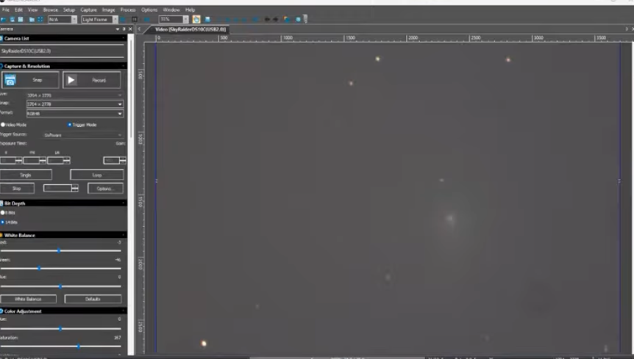634x359 pixels.
Task: Open the Capture menu
Action: click(88, 10)
